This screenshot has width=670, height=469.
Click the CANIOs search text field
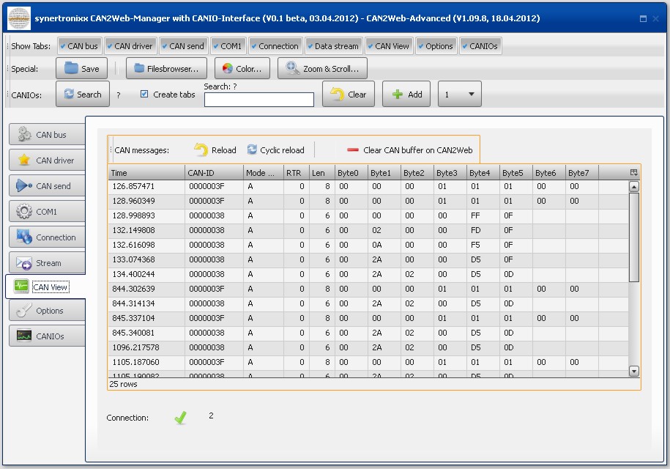[x=258, y=100]
